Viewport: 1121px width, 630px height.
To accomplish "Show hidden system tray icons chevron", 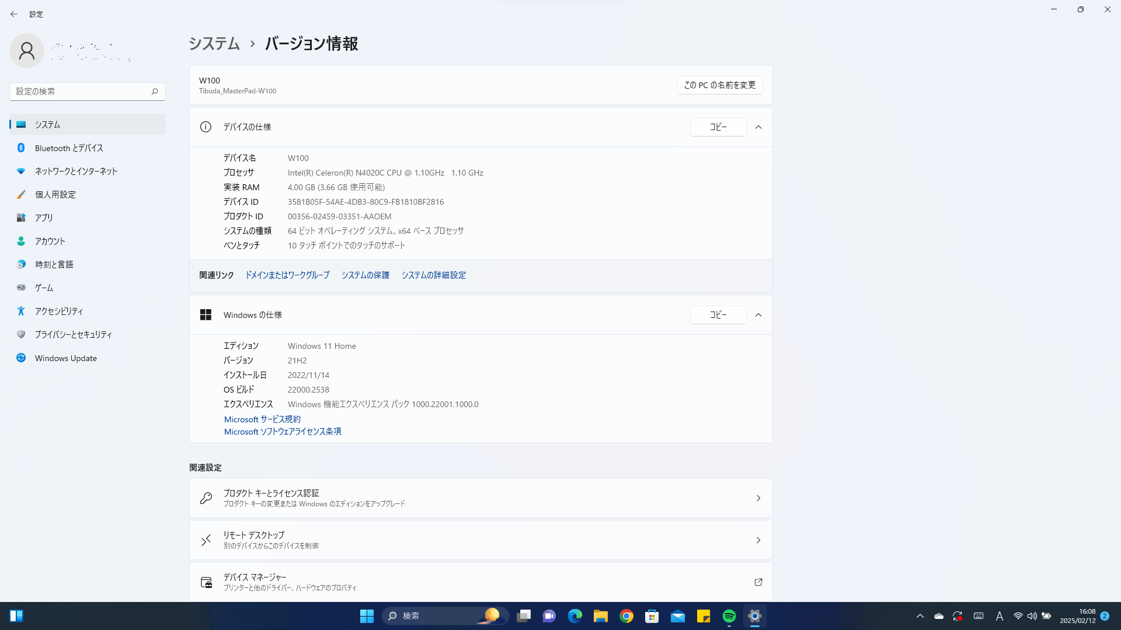I will point(920,616).
